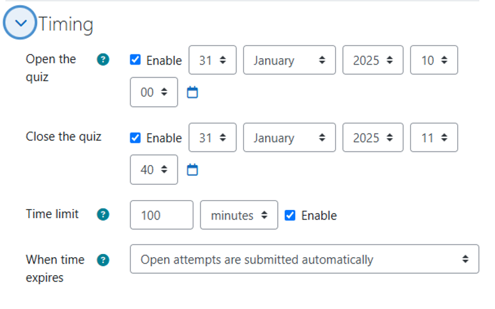495x309 pixels.
Task: Open the time limit minutes unit dropdown
Action: point(239,215)
